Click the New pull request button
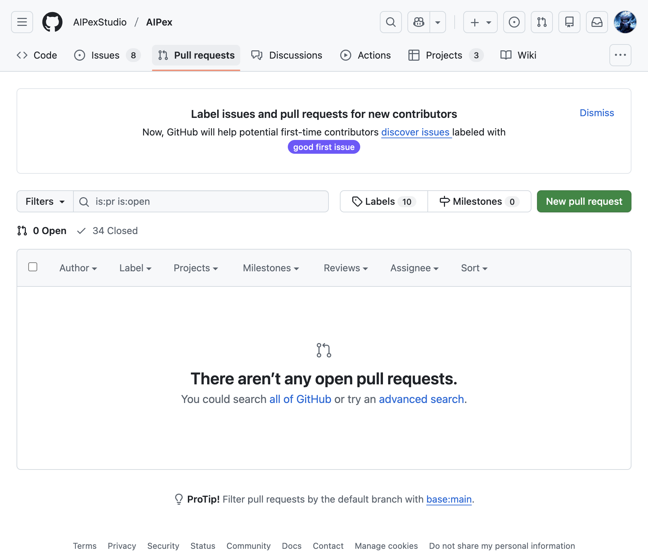Viewport: 648px width, 555px height. point(584,201)
